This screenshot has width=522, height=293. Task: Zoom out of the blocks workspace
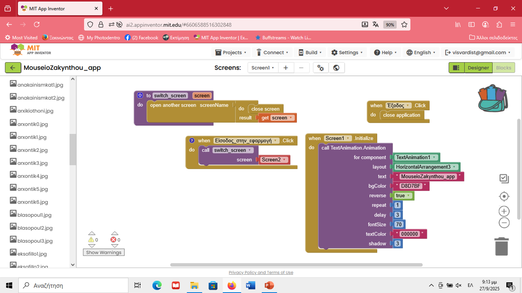504,223
